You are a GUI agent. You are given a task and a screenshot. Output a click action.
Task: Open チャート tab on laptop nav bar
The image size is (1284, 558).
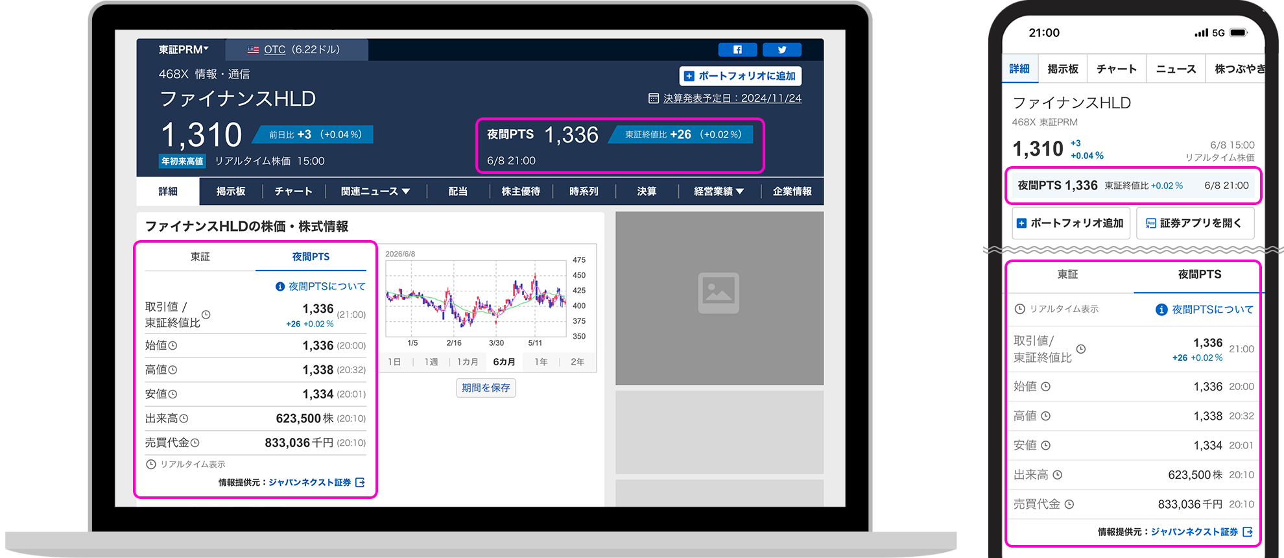click(293, 191)
